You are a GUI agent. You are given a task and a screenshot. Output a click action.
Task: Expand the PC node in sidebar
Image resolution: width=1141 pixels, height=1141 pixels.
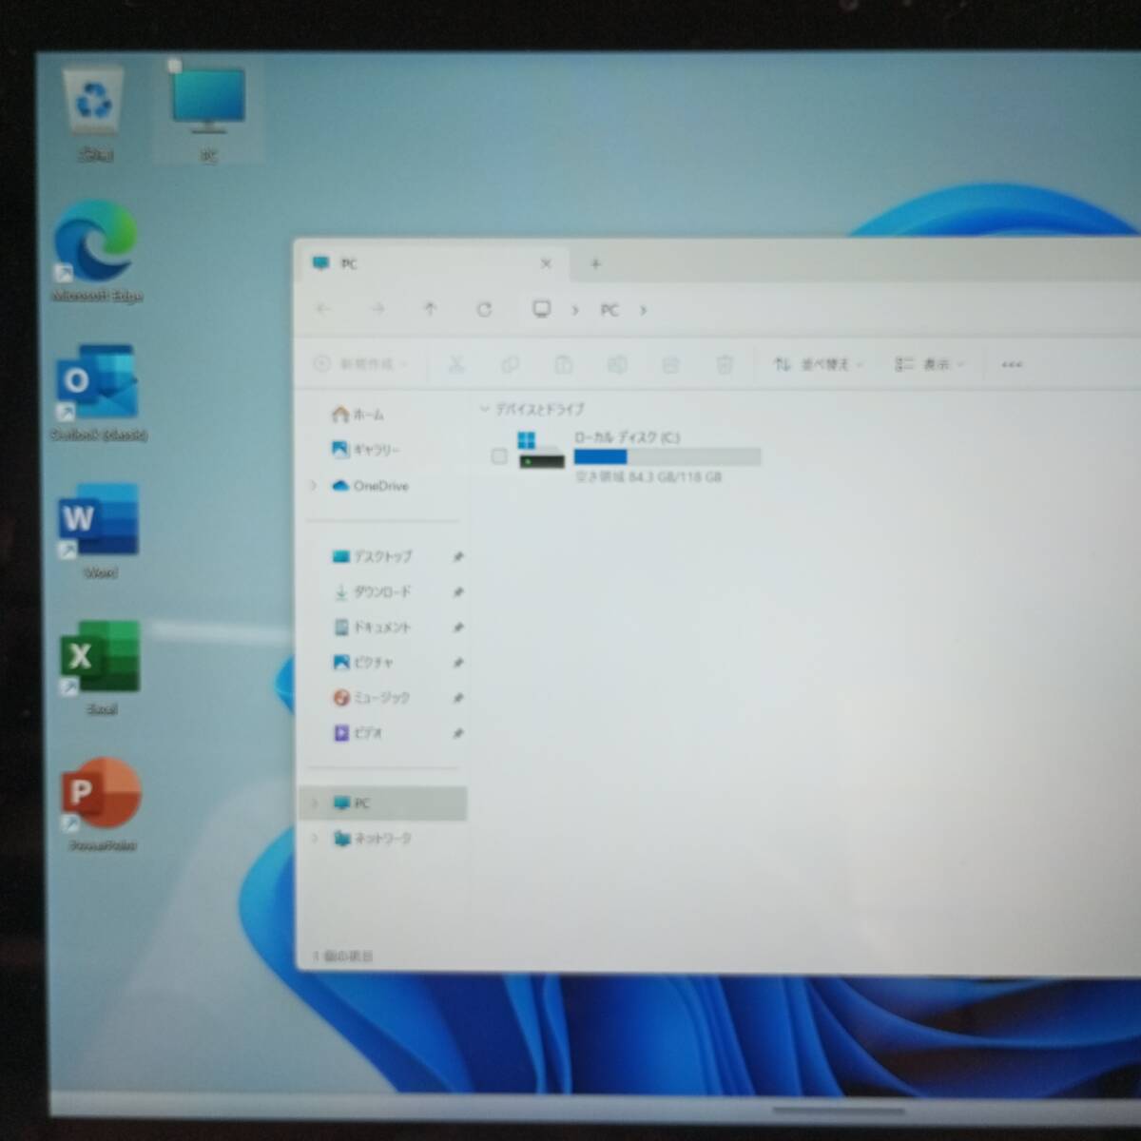coord(315,803)
